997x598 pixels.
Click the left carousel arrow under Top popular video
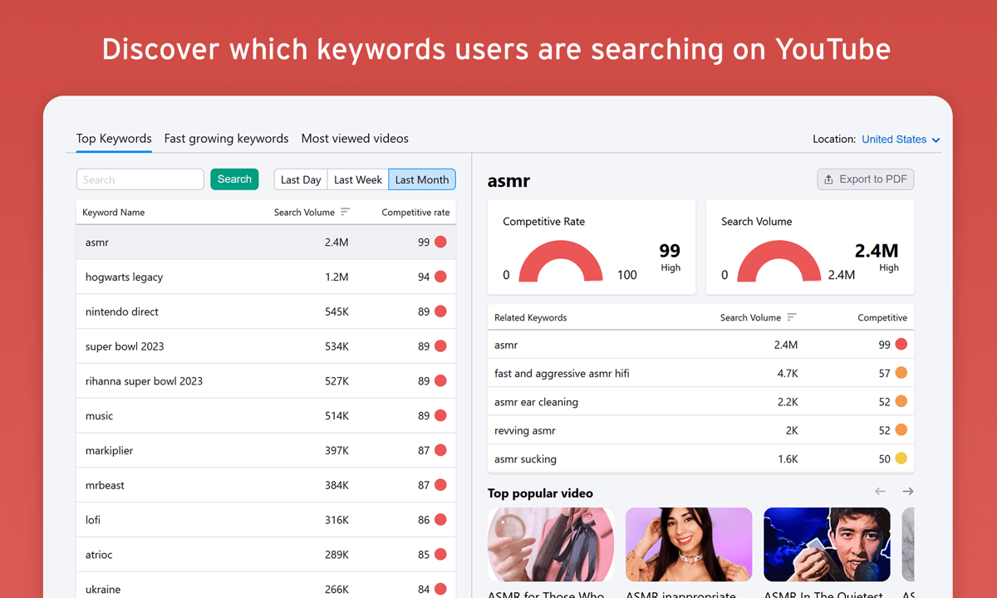880,491
